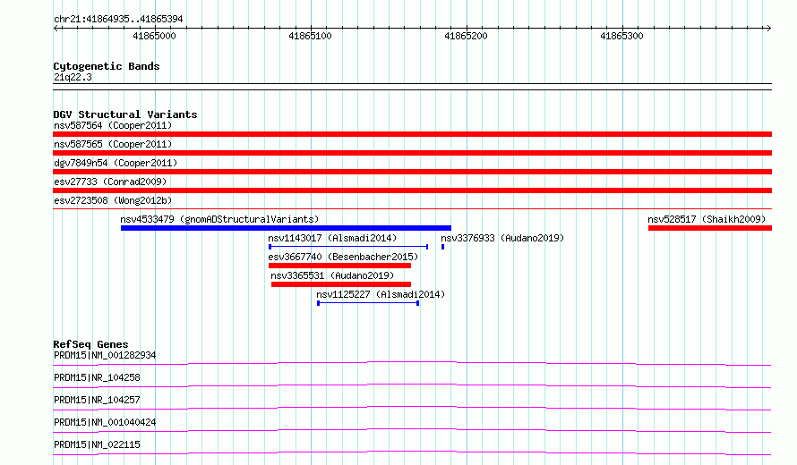Open the nsv1143017 (Alsmadi2014) label
The width and height of the screenshot is (797, 465).
click(x=332, y=238)
